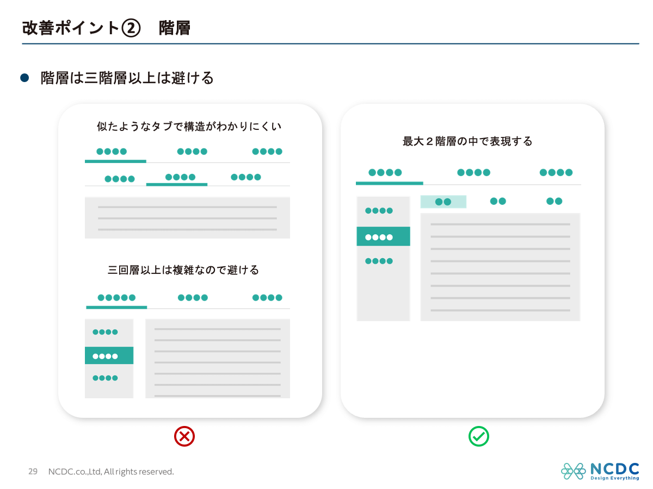Click the caption 三回層以上は複雑なので避ける
This screenshot has height=489, width=653.
[183, 270]
